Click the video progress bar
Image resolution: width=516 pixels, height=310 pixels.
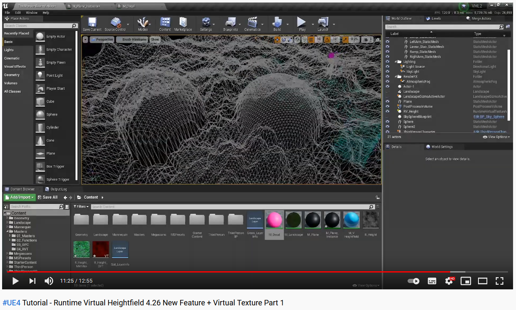[x=258, y=272]
